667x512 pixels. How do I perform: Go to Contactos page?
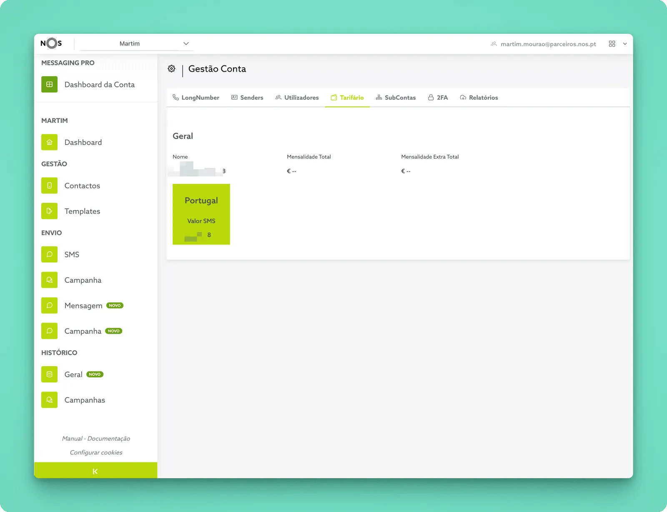(82, 186)
